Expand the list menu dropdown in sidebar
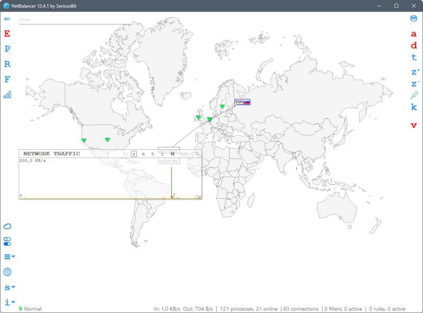 9,257
